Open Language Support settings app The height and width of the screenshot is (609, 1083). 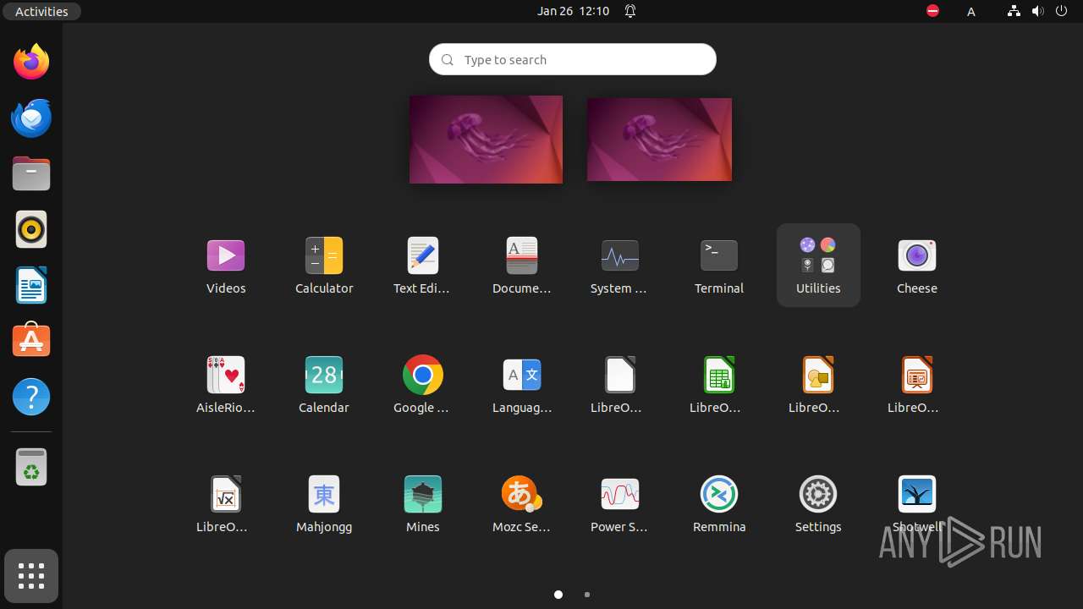[521, 384]
